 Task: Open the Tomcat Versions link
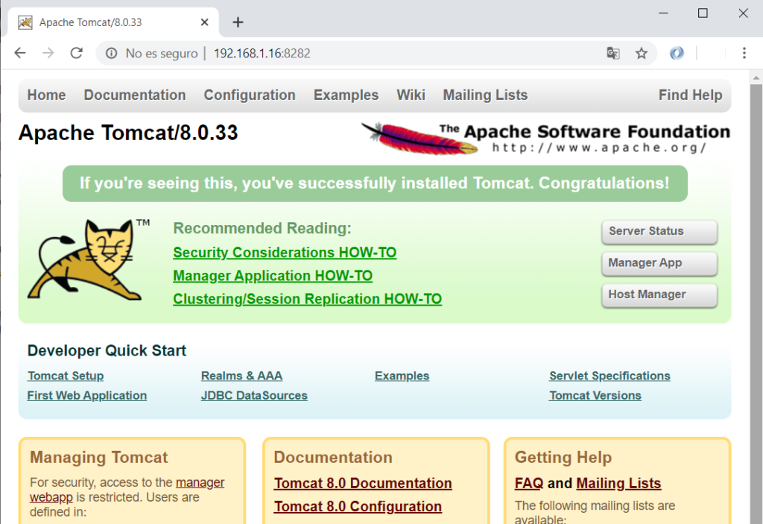click(x=595, y=396)
